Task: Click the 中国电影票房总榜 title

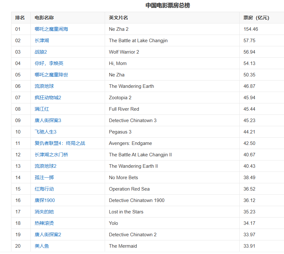Action: [x=168, y=5]
